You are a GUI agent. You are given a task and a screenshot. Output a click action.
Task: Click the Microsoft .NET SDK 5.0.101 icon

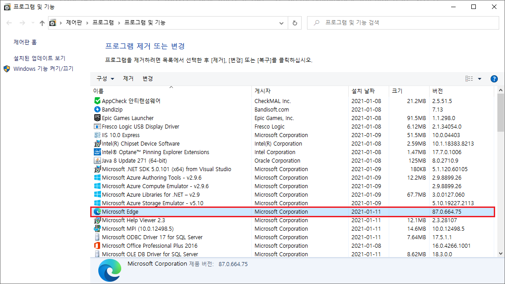[97, 169]
